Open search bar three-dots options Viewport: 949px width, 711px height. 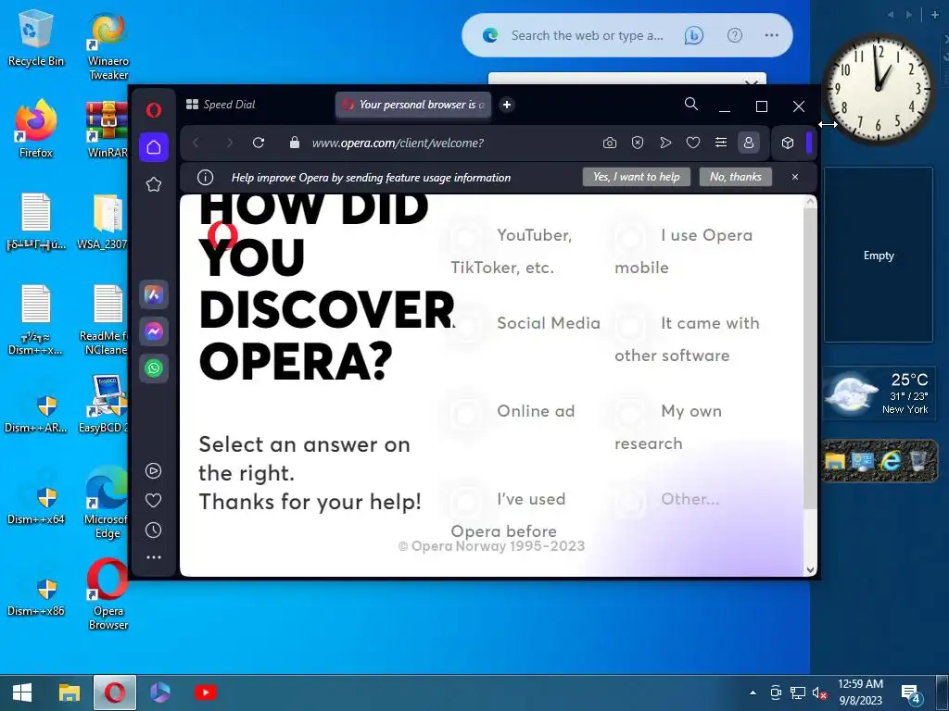click(x=771, y=36)
